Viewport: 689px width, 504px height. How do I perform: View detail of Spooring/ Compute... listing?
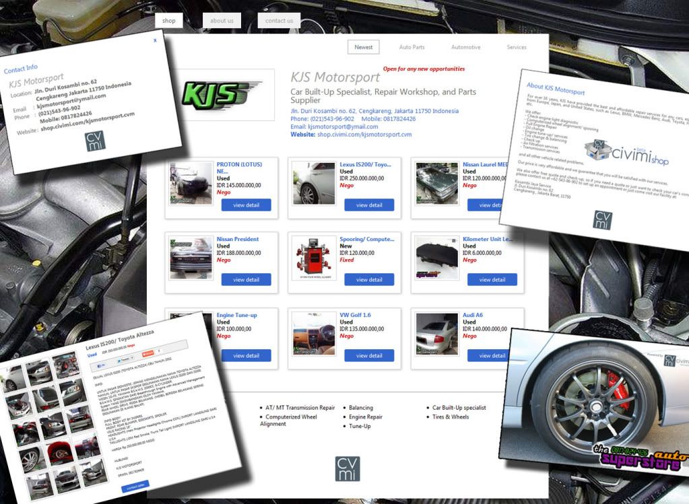369,280
